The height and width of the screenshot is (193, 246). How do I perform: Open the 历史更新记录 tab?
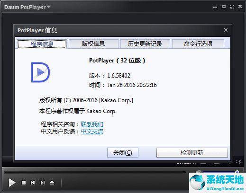tap(145, 44)
